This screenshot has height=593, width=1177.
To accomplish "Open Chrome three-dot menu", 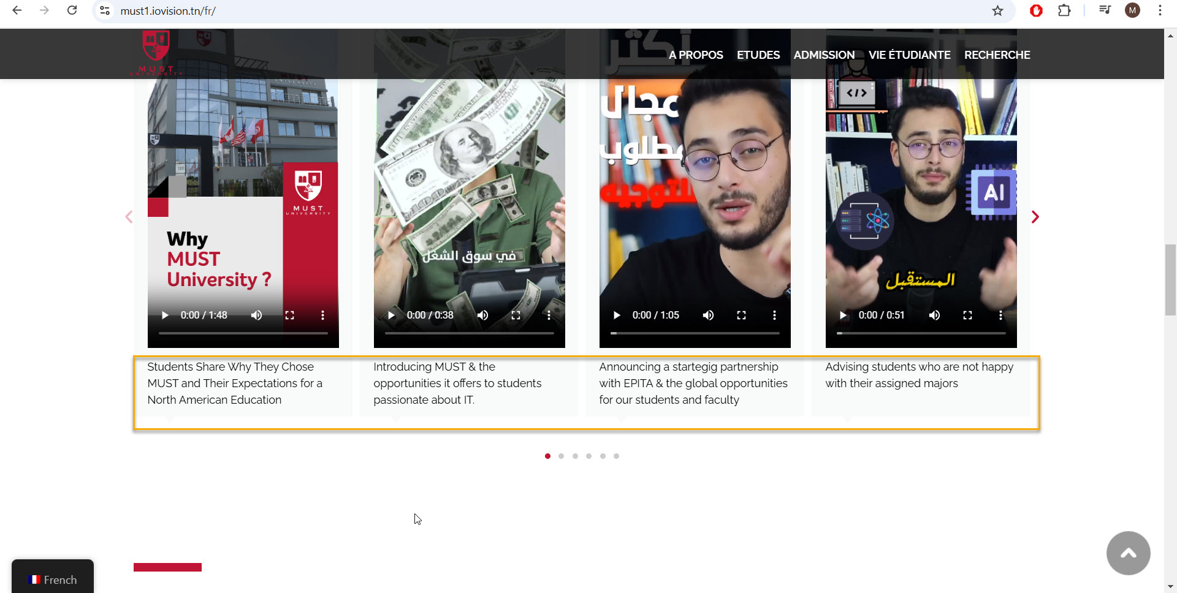I will pos(1160,10).
